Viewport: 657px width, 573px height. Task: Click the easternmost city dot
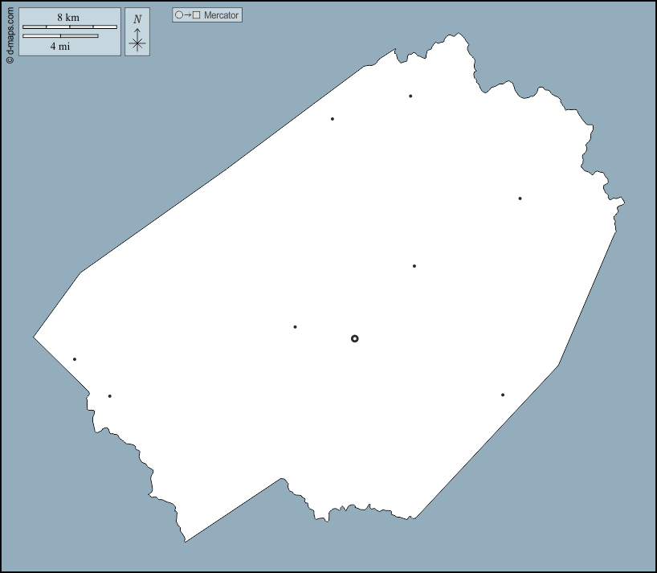(x=520, y=199)
